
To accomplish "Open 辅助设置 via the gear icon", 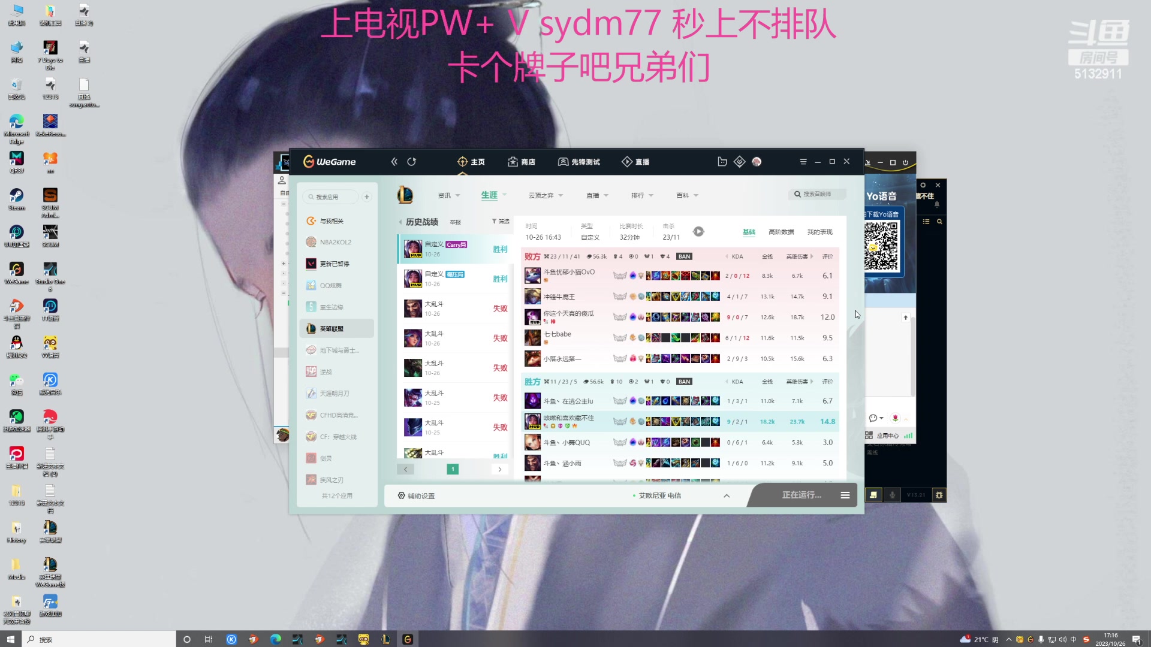I will tap(400, 495).
